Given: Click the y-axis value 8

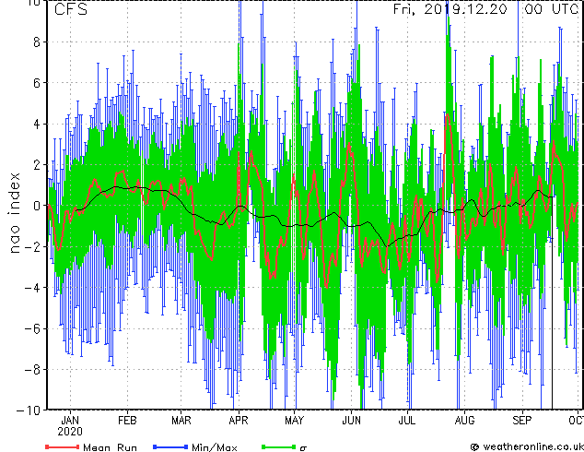Looking at the screenshot, I should [x=37, y=42].
